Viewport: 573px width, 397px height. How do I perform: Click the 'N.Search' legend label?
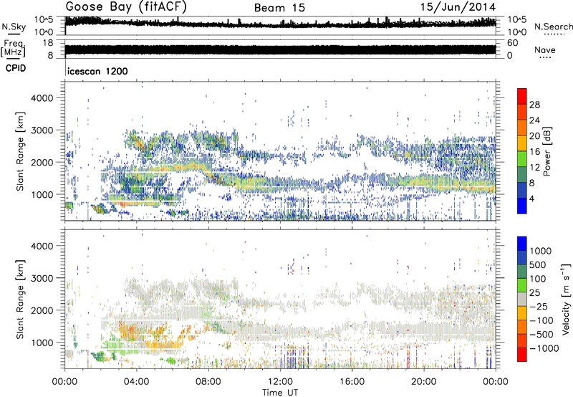553,27
